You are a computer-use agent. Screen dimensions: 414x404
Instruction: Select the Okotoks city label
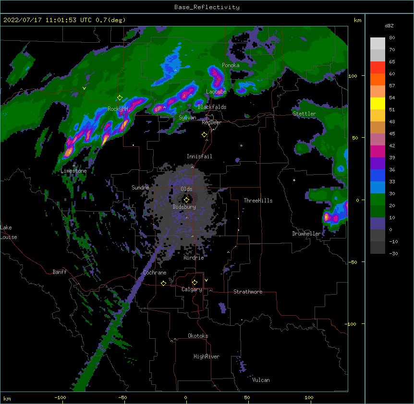point(198,336)
